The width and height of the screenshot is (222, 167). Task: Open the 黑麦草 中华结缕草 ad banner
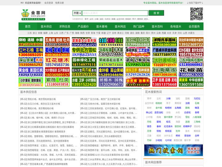(191, 82)
